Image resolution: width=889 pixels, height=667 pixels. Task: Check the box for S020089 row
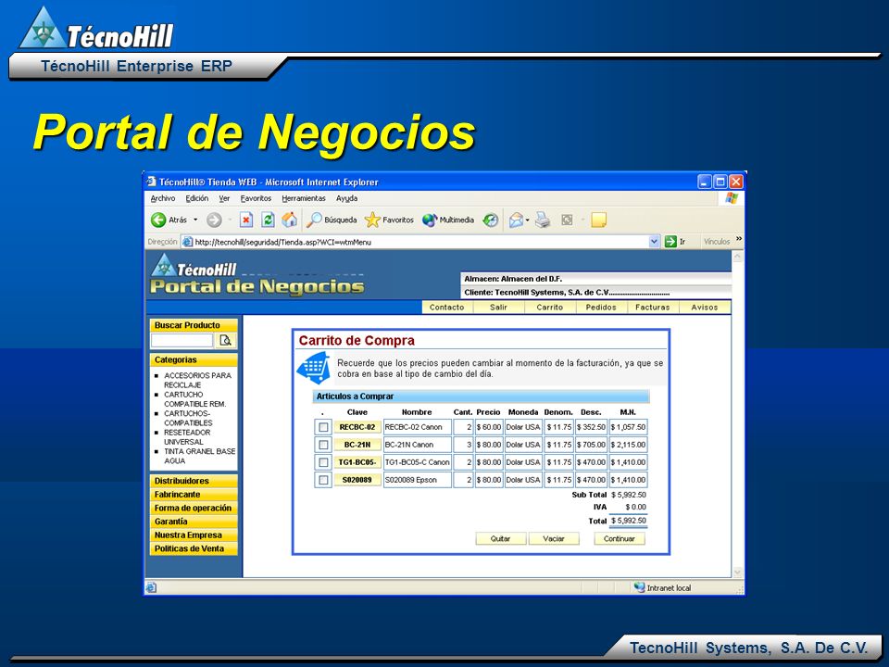[x=323, y=480]
